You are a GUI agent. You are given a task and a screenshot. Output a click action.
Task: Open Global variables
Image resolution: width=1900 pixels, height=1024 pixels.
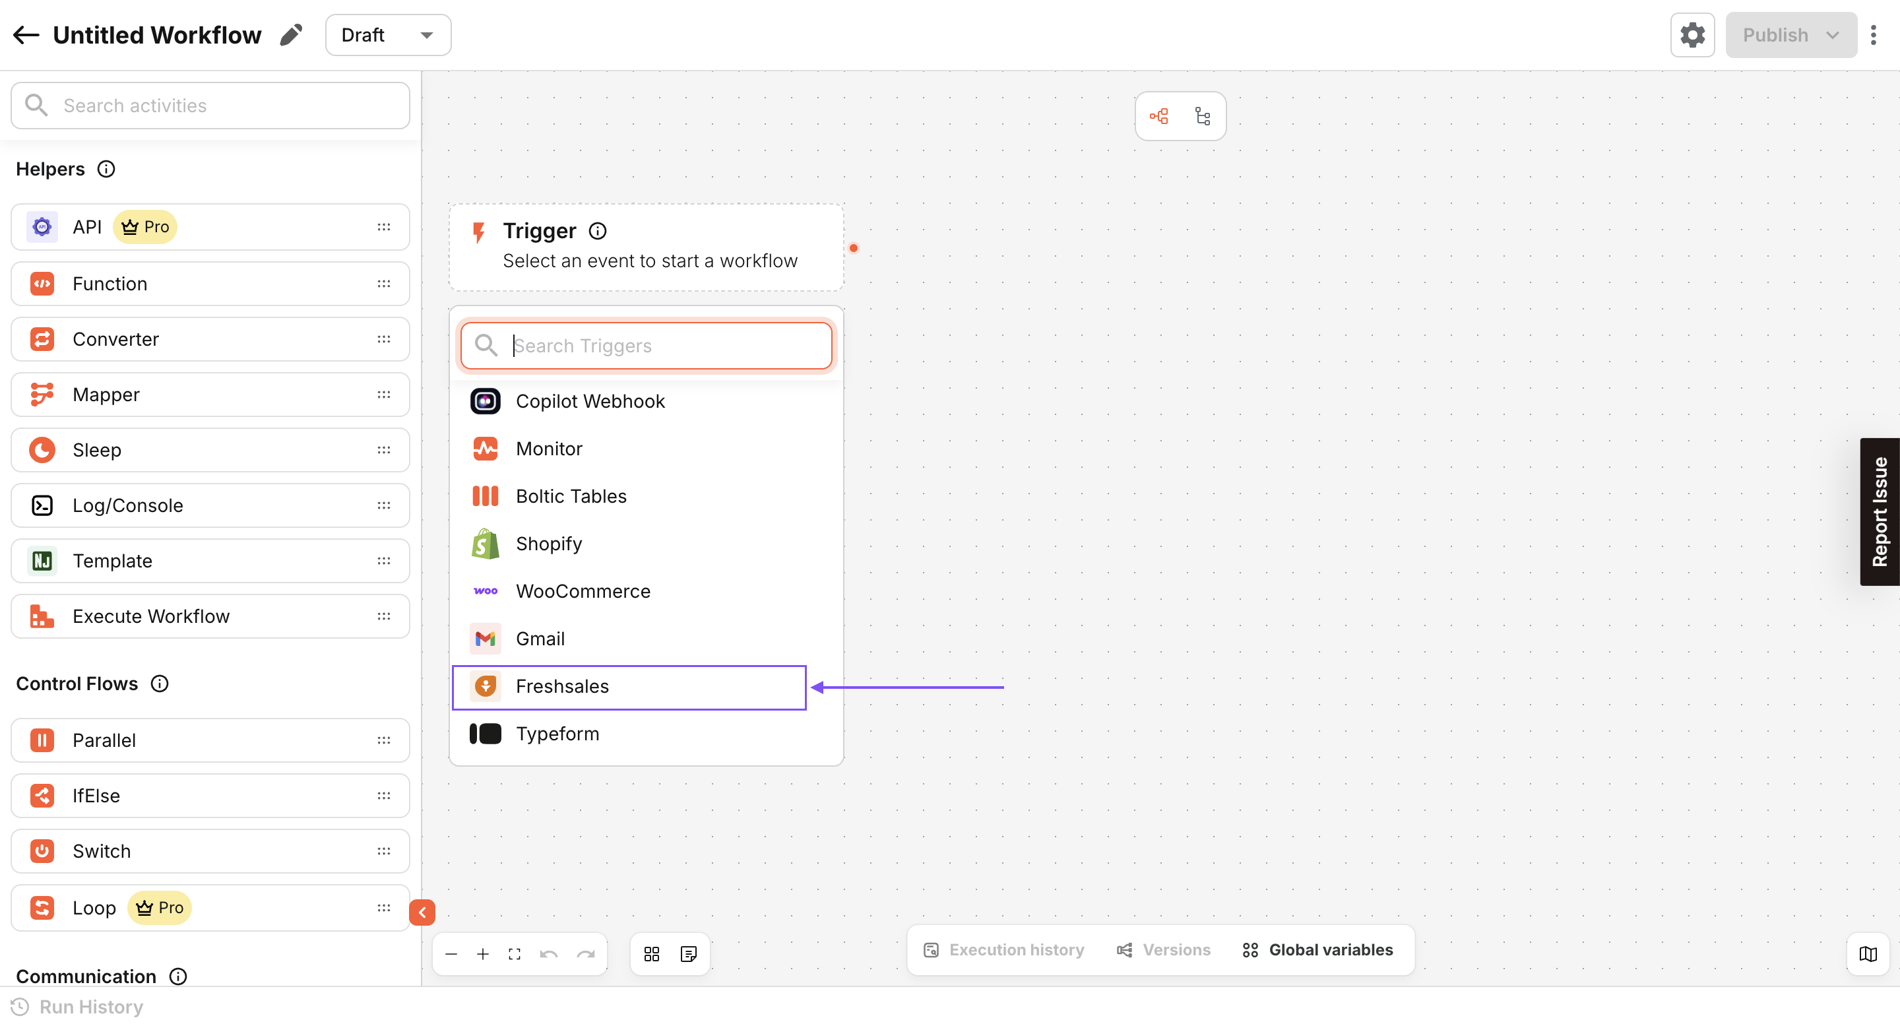click(x=1317, y=949)
